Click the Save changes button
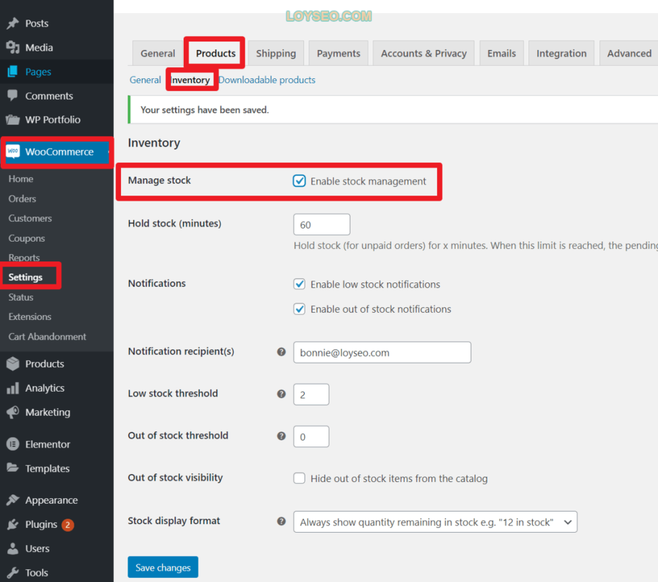Viewport: 658px width, 582px height. 163,568
